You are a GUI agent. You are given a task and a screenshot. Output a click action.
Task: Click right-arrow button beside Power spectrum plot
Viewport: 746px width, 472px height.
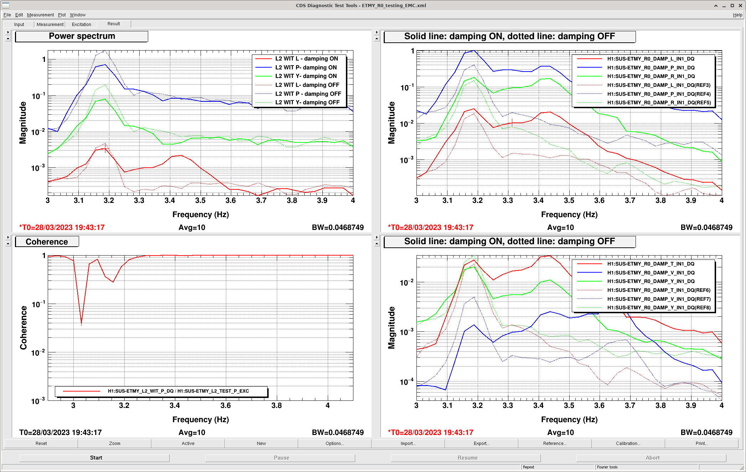click(x=8, y=32)
